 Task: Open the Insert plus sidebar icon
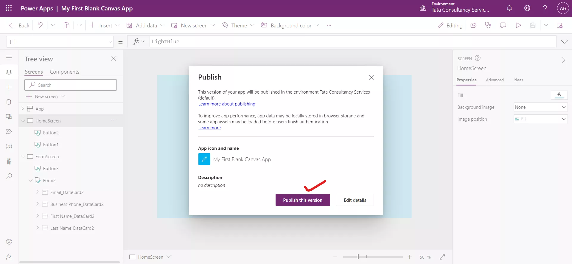pos(9,87)
